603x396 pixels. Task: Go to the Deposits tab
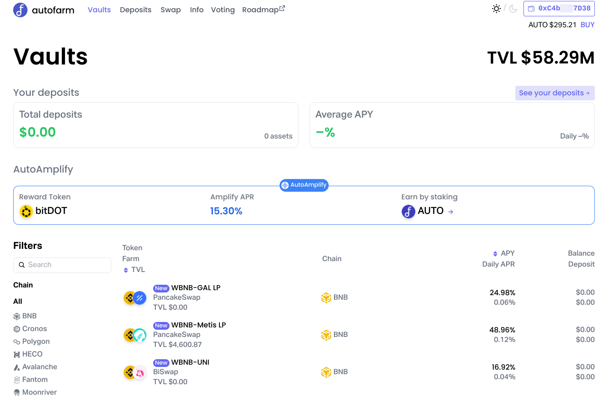pos(135,10)
